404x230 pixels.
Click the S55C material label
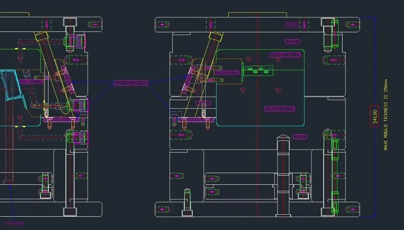coord(292,25)
